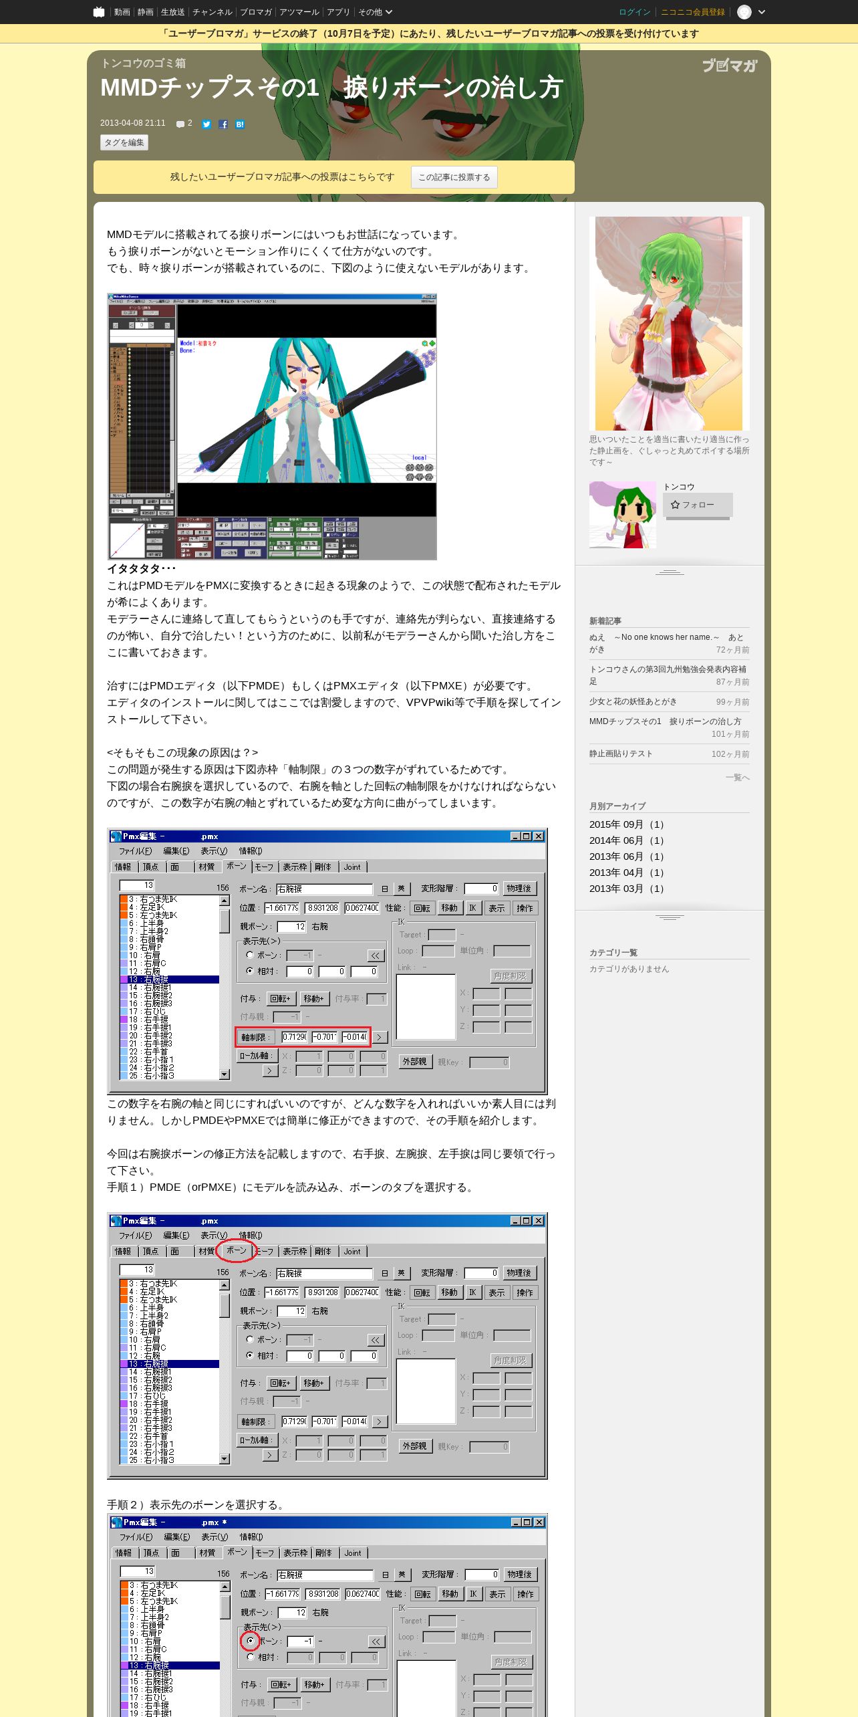This screenshot has height=1717, width=858.
Task: Open Pmx editor image with red-boxed 軸制限
Action: [x=327, y=961]
